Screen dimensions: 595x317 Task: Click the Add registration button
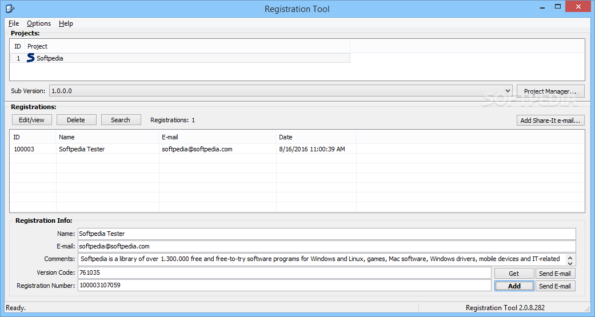coord(514,286)
